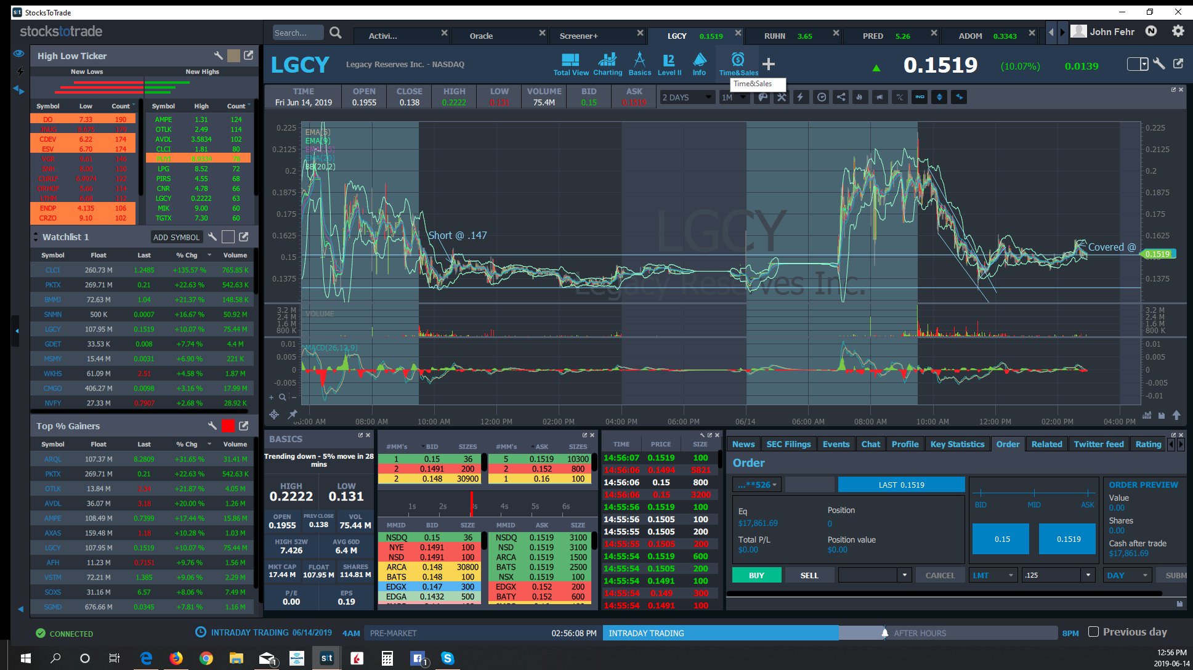Click the ADD SYMBOL button

point(176,237)
